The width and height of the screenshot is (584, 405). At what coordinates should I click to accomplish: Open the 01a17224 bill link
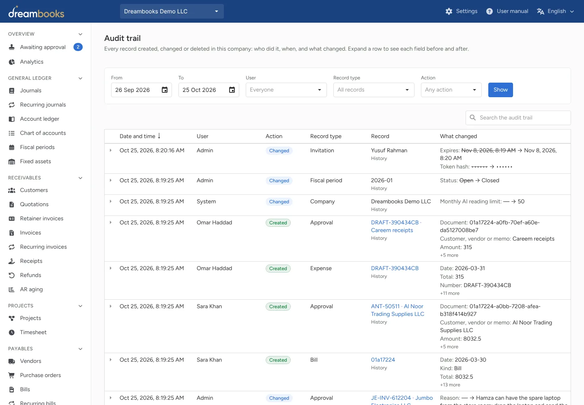tap(383, 360)
